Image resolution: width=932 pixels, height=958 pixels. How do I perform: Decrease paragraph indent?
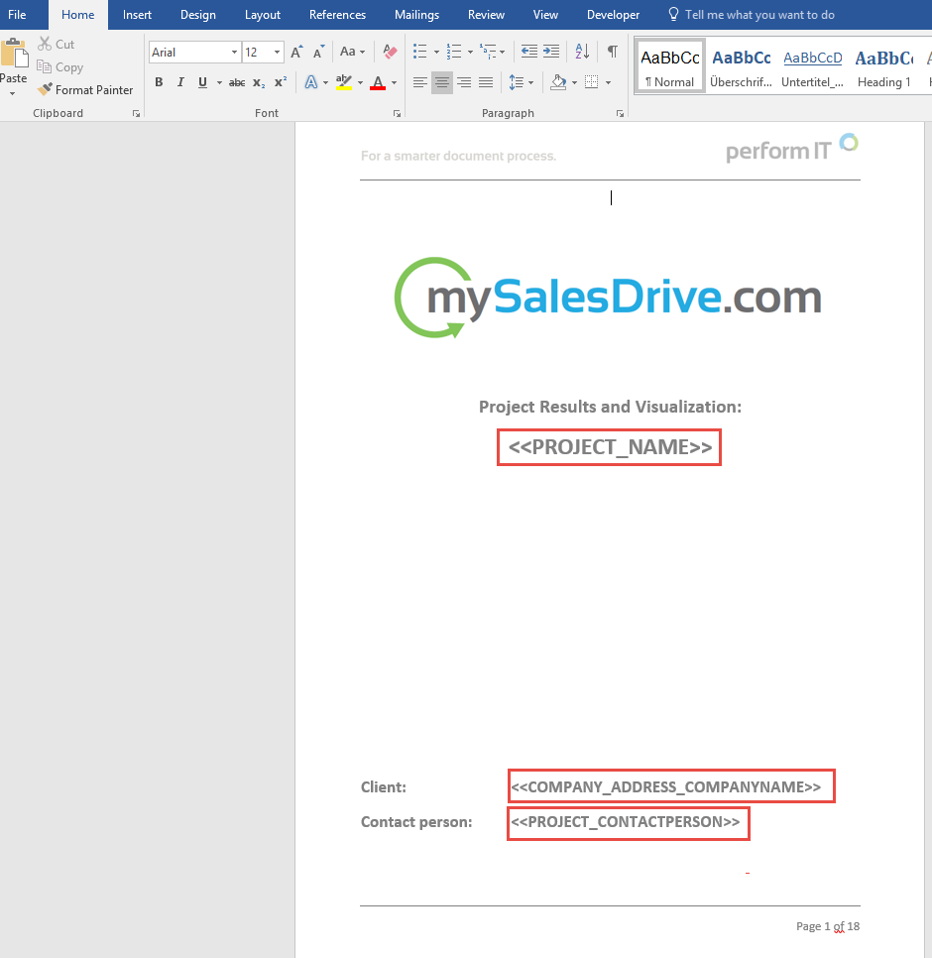tap(528, 52)
